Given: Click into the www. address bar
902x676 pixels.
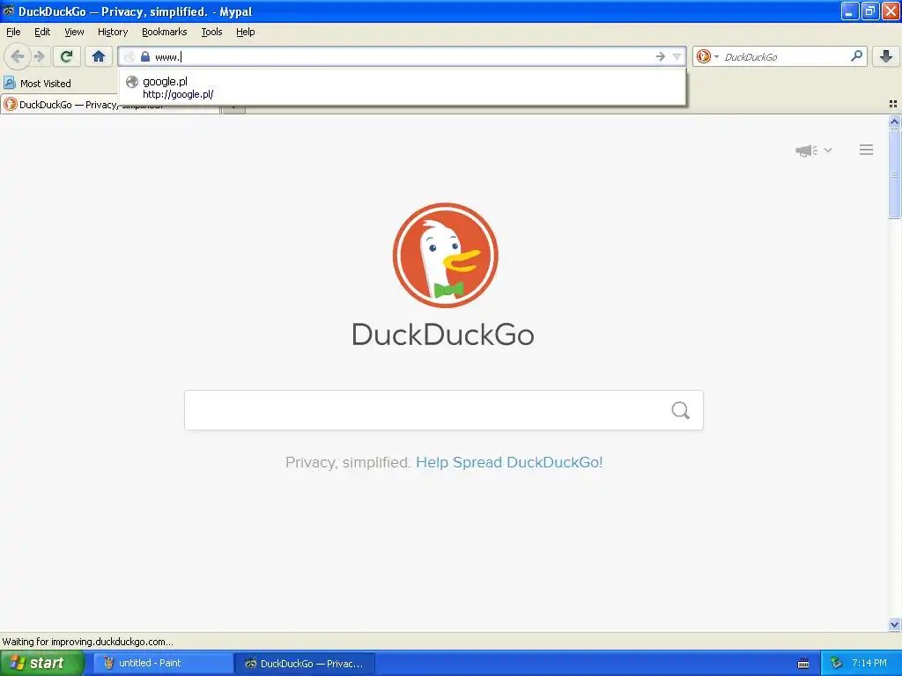Looking at the screenshot, I should [x=403, y=56].
